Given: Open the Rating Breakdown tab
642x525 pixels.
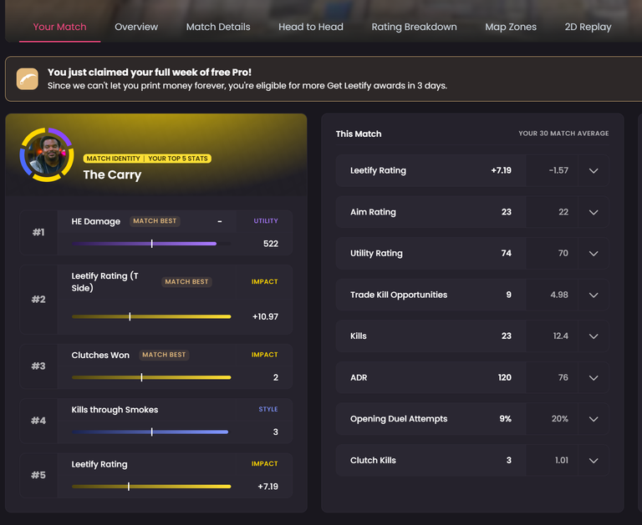Looking at the screenshot, I should (x=414, y=27).
